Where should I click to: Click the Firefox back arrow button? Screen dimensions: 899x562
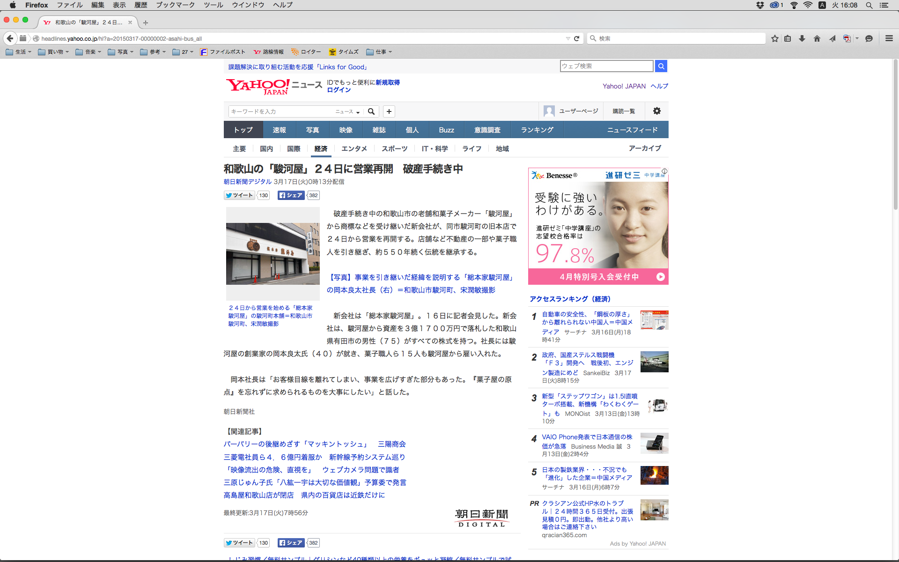point(10,38)
